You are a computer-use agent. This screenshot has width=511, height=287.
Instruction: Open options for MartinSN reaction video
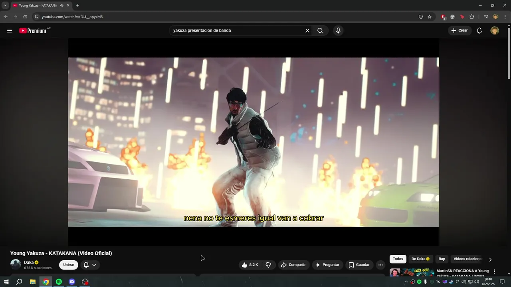(x=494, y=271)
